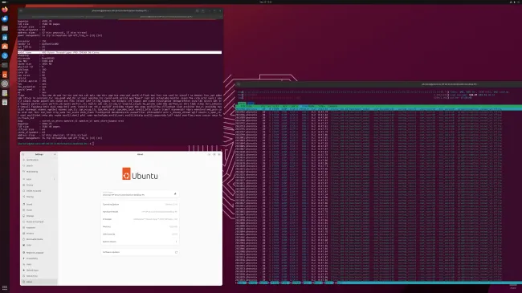Viewport: 522px width, 293px height.
Task: Select the Main tab in htop
Action: pos(242,104)
